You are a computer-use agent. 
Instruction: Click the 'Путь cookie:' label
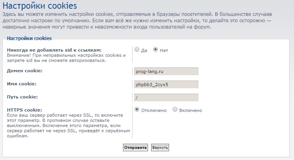[23, 97]
